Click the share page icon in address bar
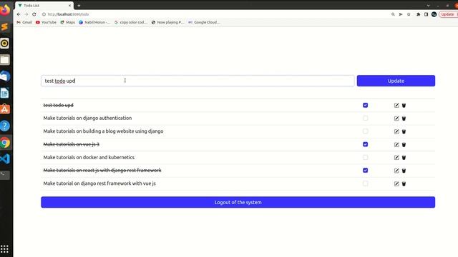Viewport: 458px width, 257px height. (x=401, y=14)
